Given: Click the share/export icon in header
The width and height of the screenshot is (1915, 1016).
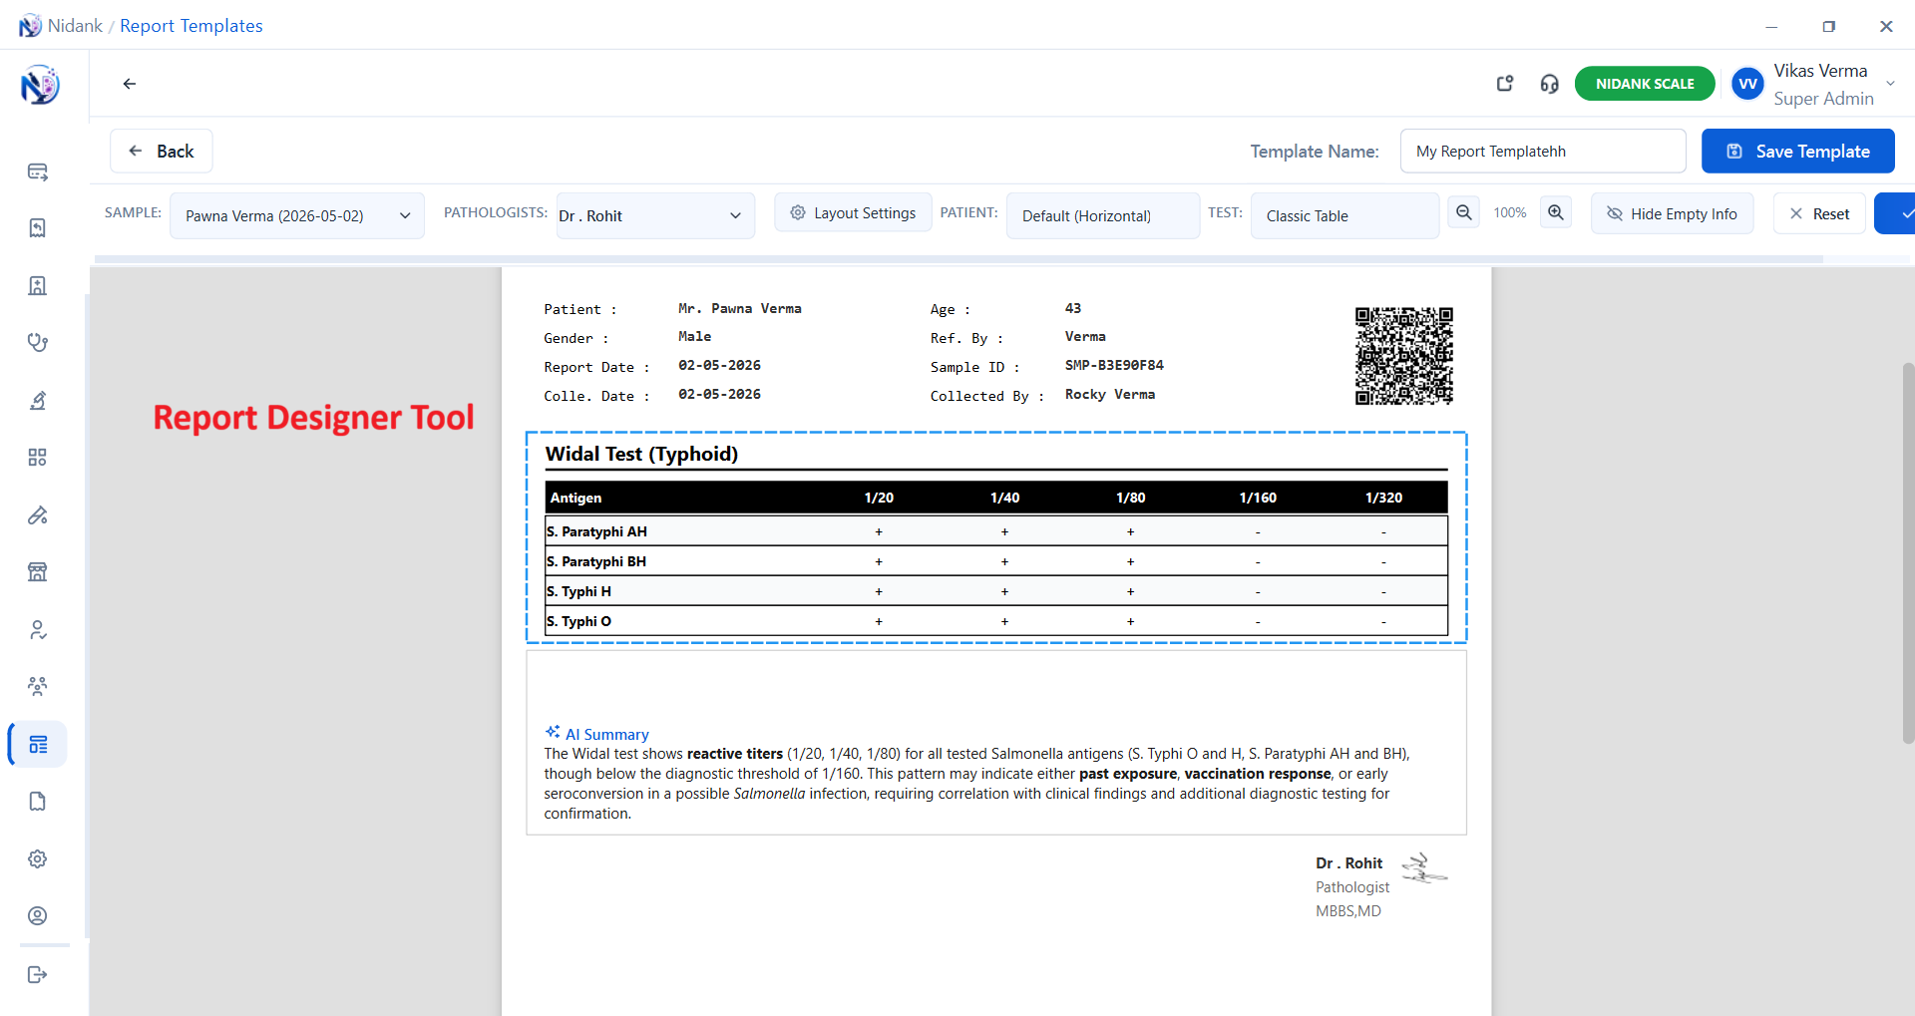Looking at the screenshot, I should 1505,84.
